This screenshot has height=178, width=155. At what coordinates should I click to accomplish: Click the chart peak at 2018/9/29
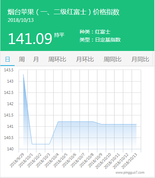coord(23,74)
